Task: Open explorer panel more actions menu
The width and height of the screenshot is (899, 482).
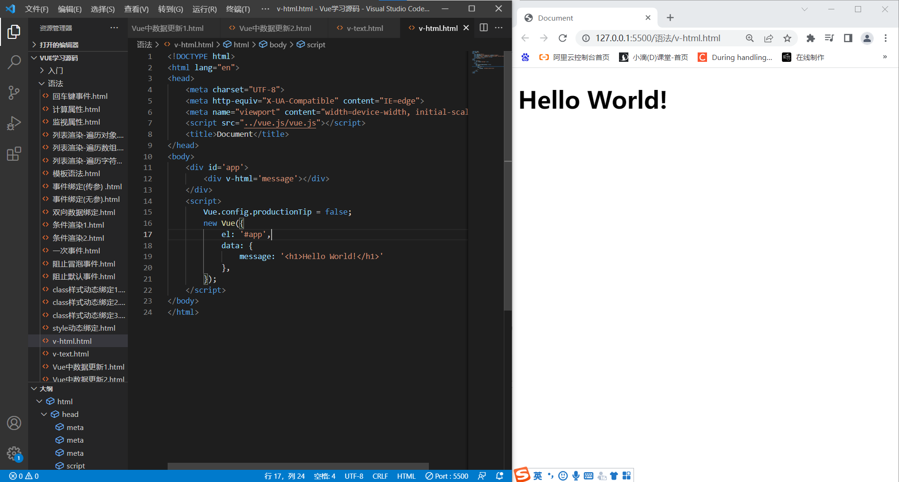Action: click(x=114, y=28)
